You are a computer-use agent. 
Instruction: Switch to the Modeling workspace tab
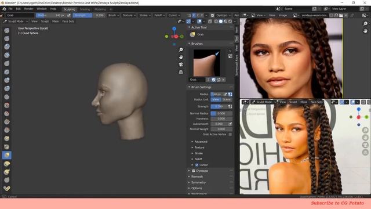pyautogui.click(x=100, y=9)
